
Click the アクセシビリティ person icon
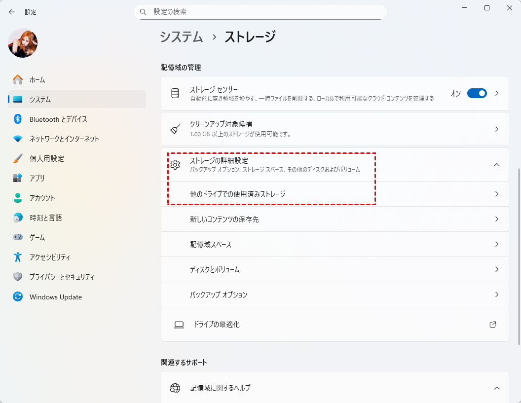[18, 257]
